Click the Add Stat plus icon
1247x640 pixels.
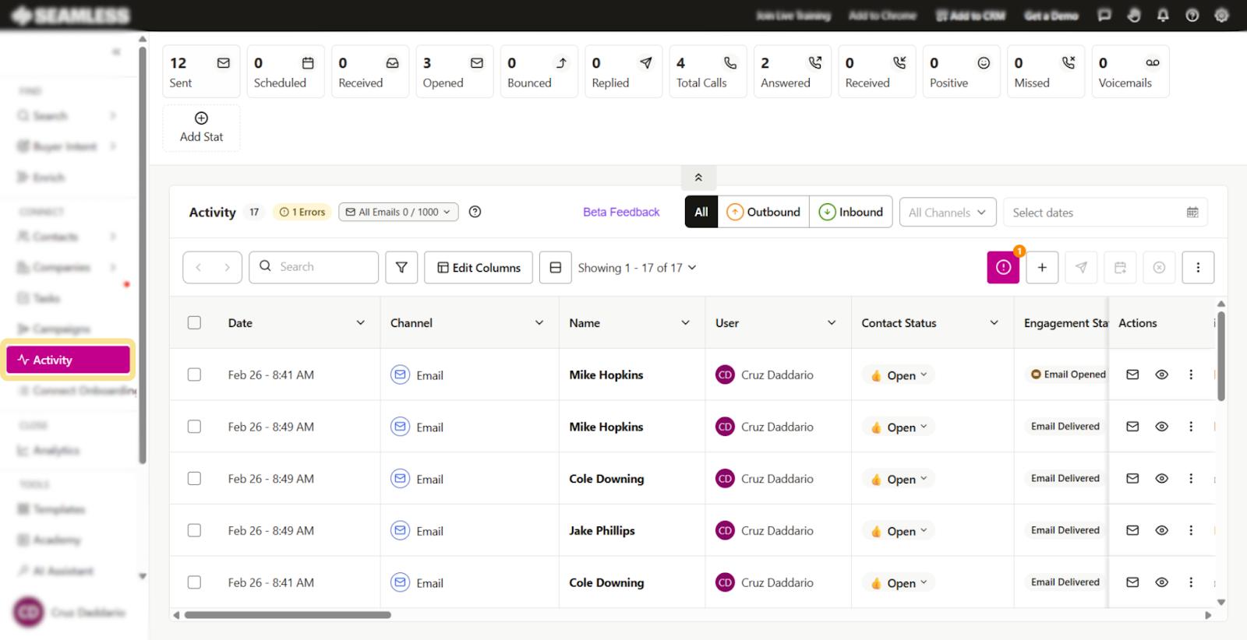[201, 118]
